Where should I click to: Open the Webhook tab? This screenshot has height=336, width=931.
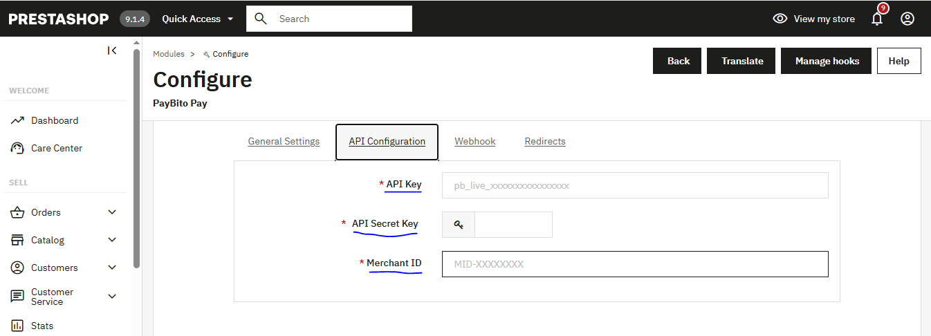(x=474, y=141)
